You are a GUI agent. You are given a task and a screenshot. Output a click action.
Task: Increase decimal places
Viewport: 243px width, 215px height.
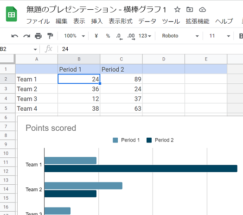(131, 36)
